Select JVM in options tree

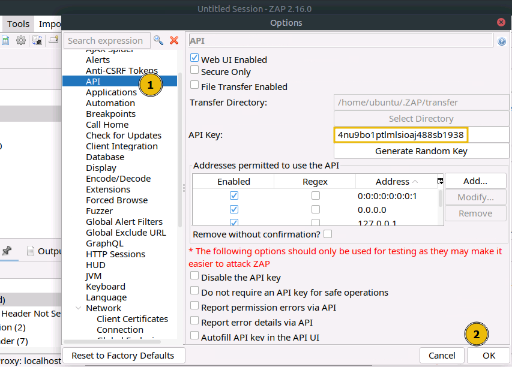(94, 276)
